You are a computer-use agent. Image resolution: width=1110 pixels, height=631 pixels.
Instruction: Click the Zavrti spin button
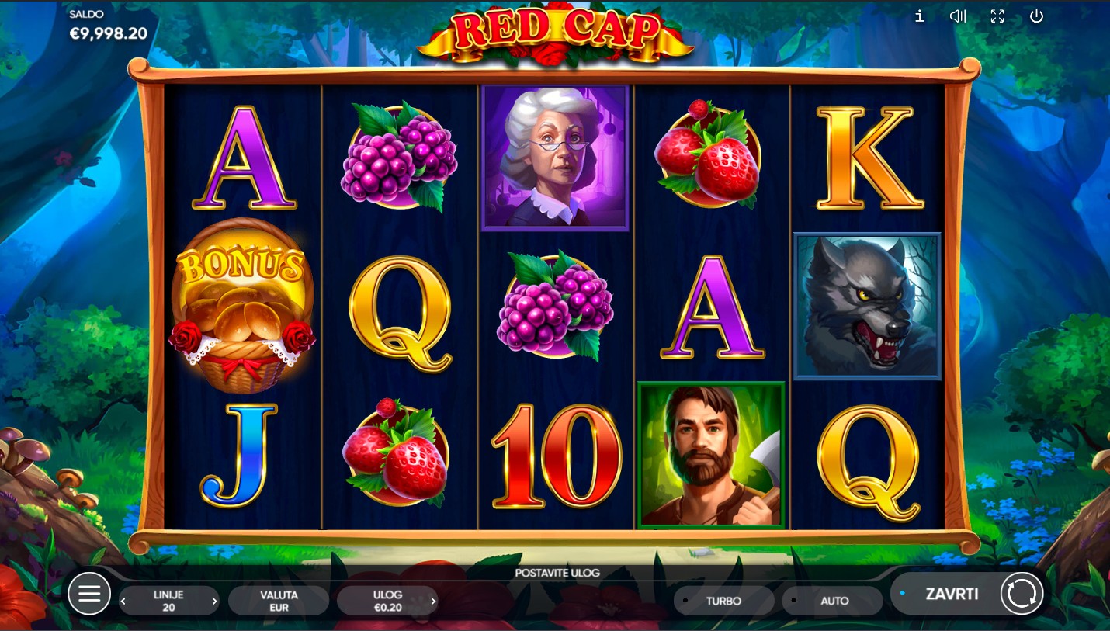click(x=952, y=594)
